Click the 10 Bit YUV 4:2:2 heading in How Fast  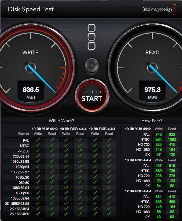tap(138, 129)
